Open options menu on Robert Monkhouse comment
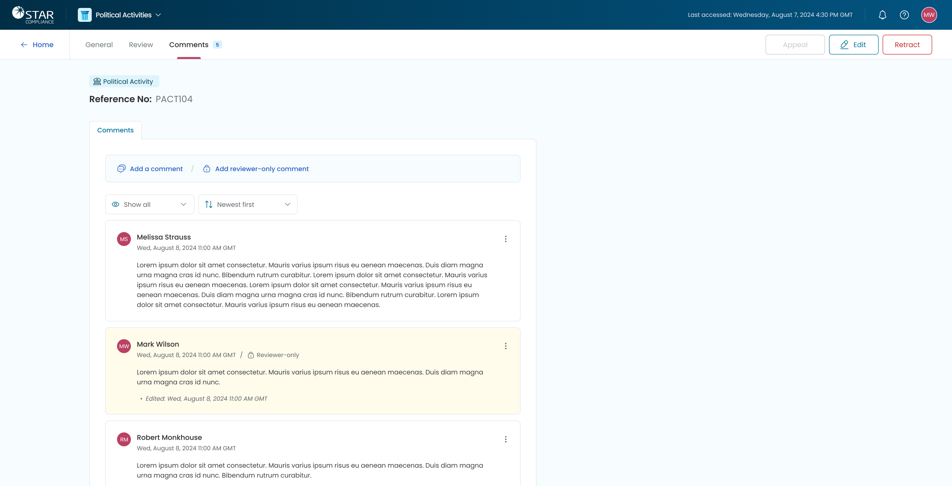 coord(505,439)
